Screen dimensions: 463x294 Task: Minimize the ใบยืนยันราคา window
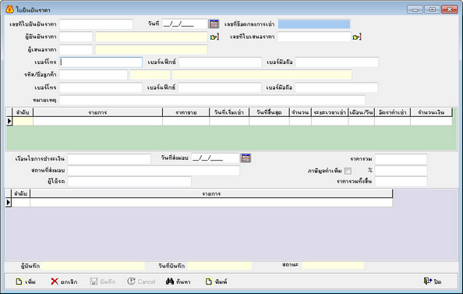point(415,9)
